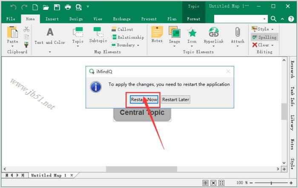Click the search magnifier icon
Viewport: 298px width, 188px height.
coord(273,19)
